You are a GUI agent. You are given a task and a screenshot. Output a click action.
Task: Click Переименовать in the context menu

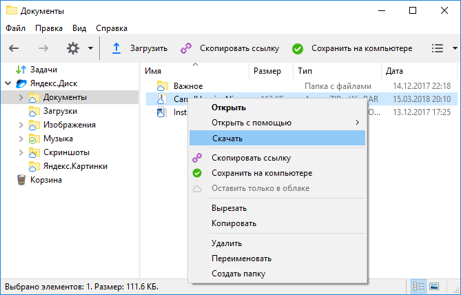(241, 258)
